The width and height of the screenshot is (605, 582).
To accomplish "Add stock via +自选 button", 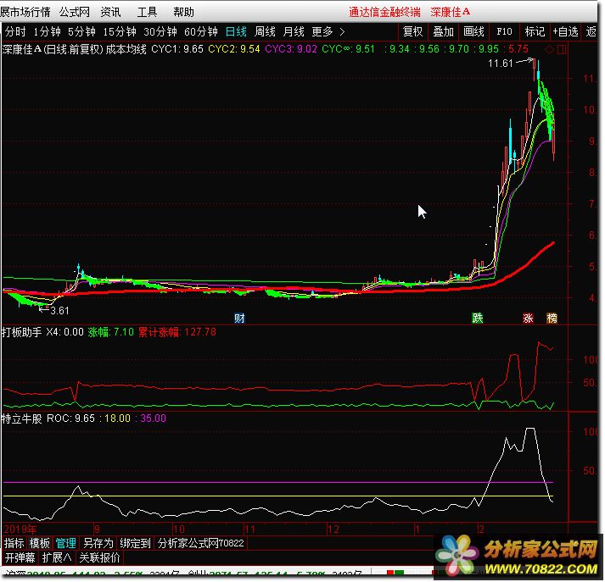I will pos(565,31).
